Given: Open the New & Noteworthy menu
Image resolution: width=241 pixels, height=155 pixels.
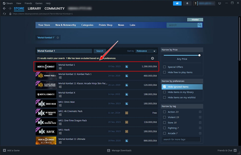Looking at the screenshot, I should (66, 25).
